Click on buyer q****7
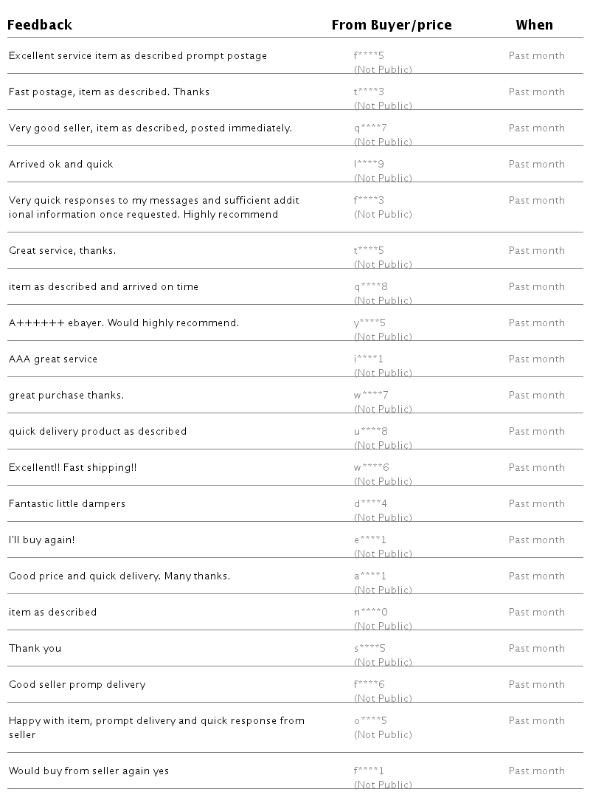This screenshot has height=803, width=590. click(370, 128)
